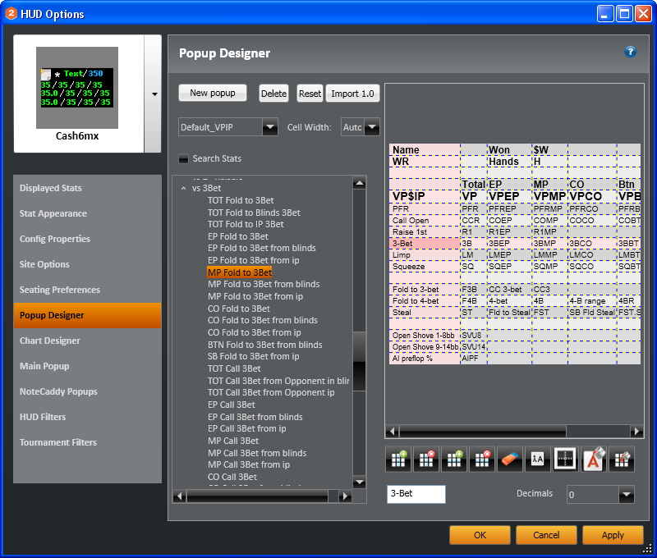Image resolution: width=657 pixels, height=558 pixels.
Task: Collapse the vs 3Bet tree group
Action: (184, 189)
